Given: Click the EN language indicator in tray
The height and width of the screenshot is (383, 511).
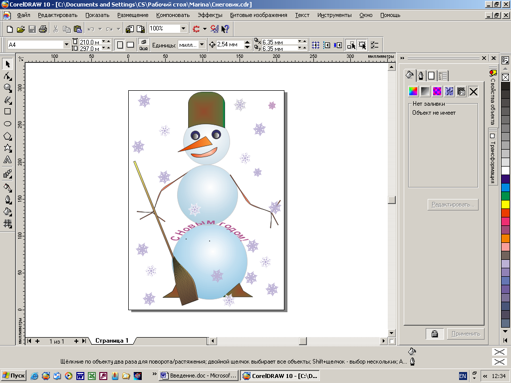Looking at the screenshot, I should point(463,376).
